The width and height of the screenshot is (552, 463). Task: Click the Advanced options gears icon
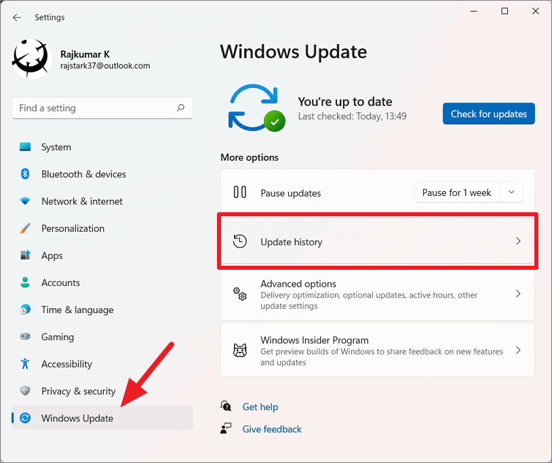click(x=240, y=294)
